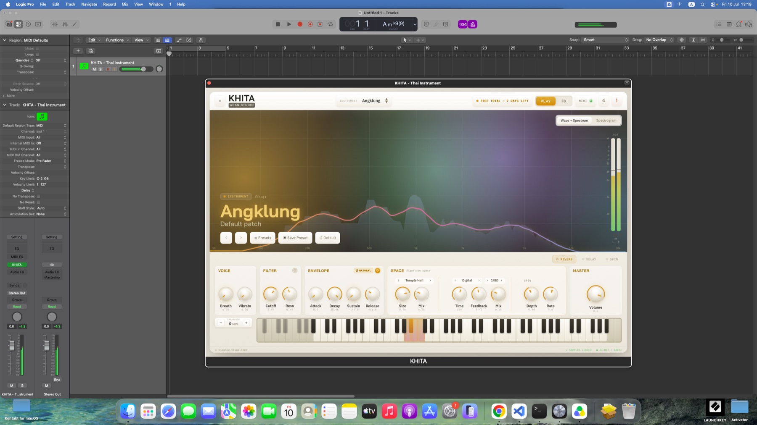The image size is (757, 425).
Task: Toggle the Show Automation icon in tracks toolbar
Action: [179, 40]
